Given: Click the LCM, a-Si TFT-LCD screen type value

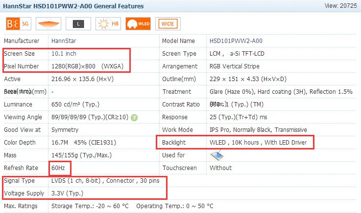Looking at the screenshot, I should pos(237,54).
